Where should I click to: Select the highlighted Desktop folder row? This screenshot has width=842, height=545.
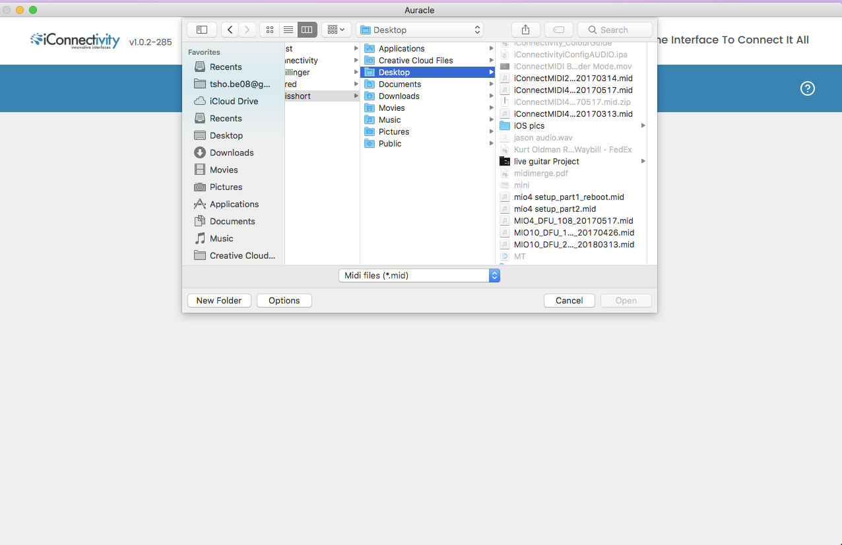[428, 72]
